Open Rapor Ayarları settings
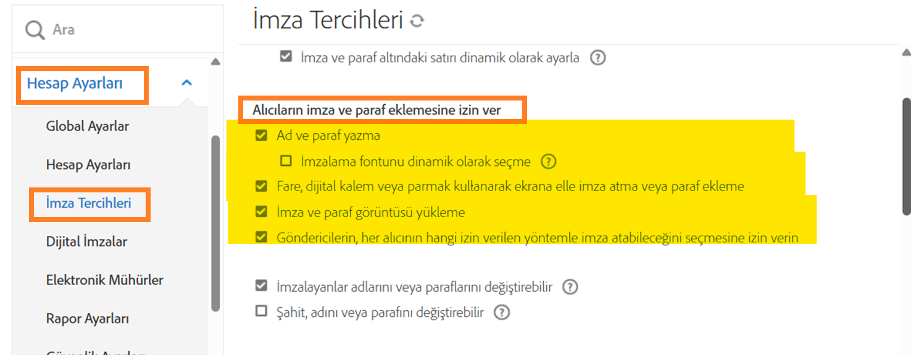 pyautogui.click(x=87, y=318)
